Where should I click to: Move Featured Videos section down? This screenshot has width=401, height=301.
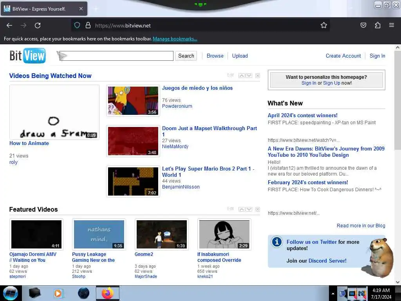249,209
